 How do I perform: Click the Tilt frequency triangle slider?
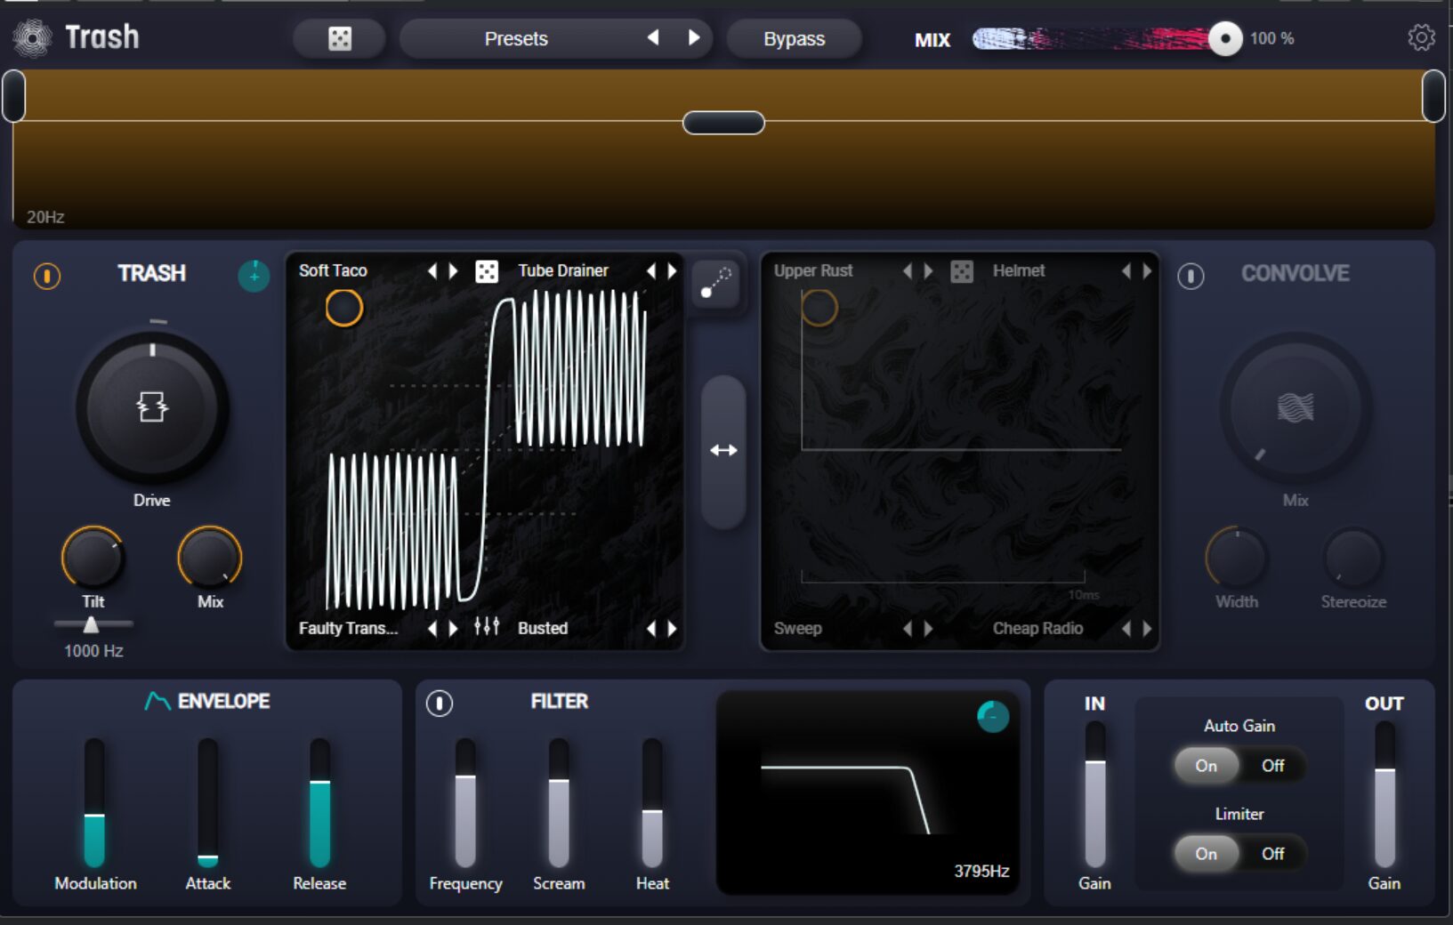pos(91,625)
